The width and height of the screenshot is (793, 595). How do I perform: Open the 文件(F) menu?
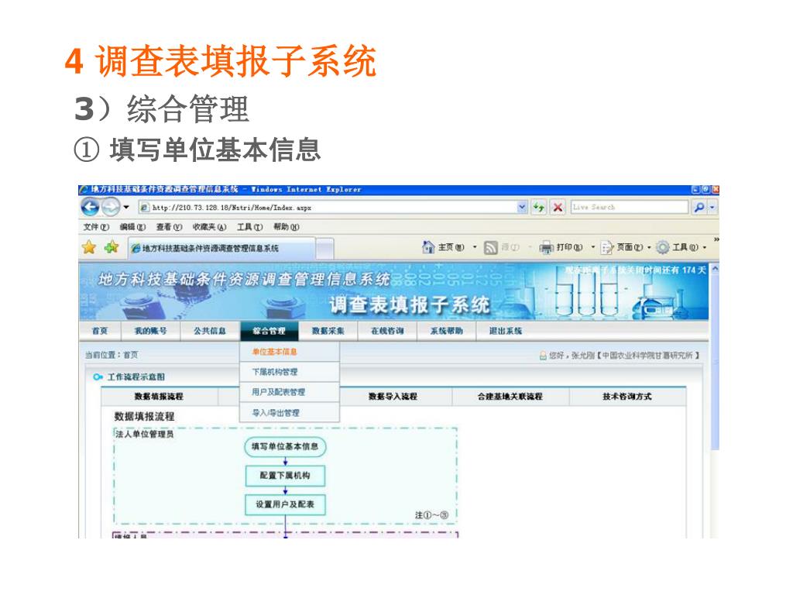coord(96,227)
